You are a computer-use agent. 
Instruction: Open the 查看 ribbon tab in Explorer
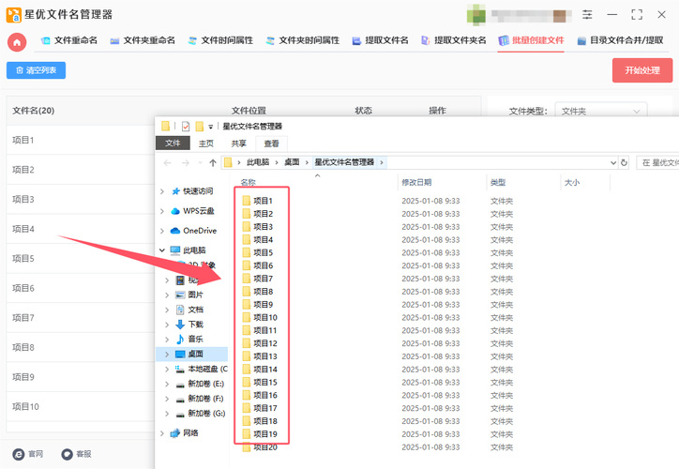click(x=271, y=144)
